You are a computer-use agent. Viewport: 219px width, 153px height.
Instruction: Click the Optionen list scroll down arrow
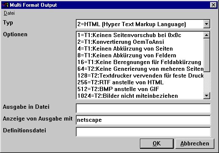pyautogui.click(x=207, y=96)
